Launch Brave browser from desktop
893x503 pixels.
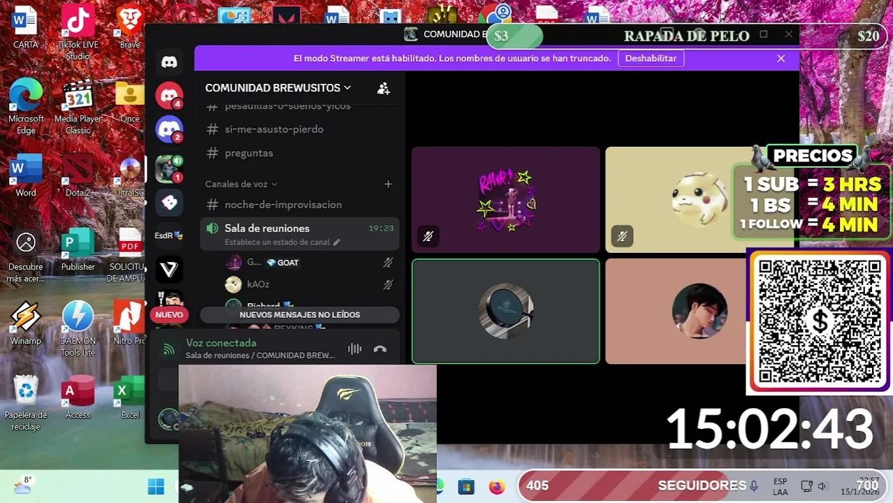click(130, 28)
